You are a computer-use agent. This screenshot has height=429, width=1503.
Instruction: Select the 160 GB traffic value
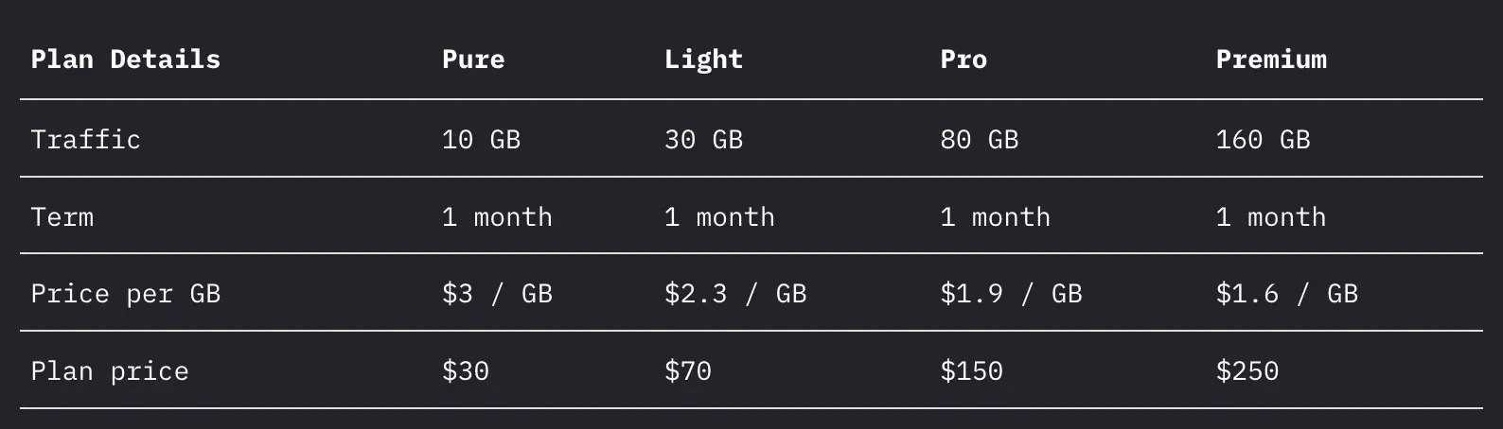click(1263, 140)
